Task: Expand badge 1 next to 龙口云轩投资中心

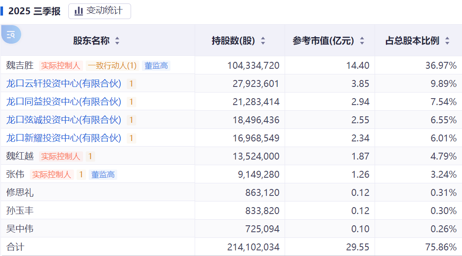Action: coord(132,84)
